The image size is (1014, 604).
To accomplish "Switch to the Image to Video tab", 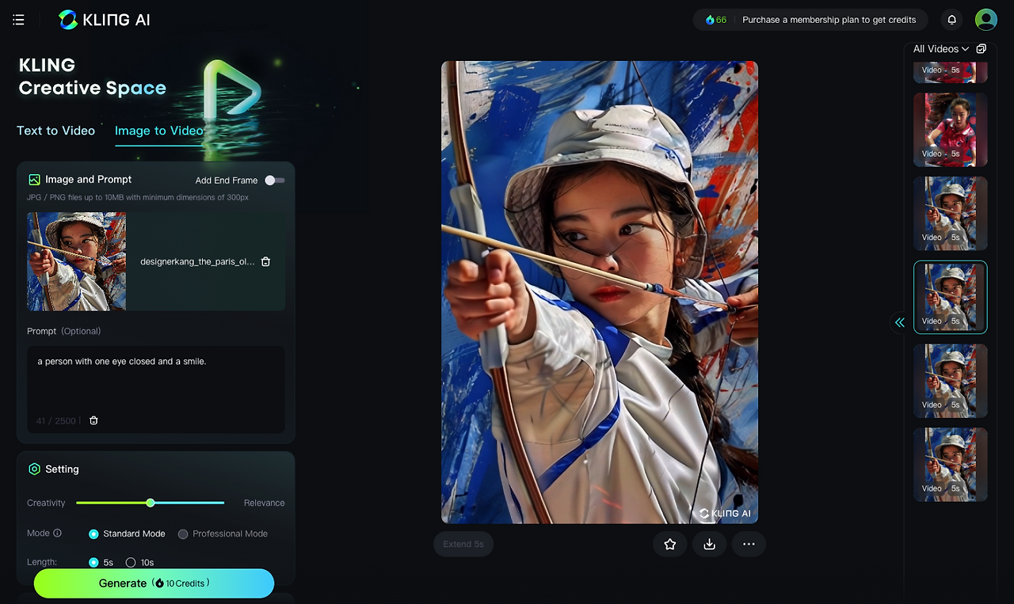I will 159,131.
